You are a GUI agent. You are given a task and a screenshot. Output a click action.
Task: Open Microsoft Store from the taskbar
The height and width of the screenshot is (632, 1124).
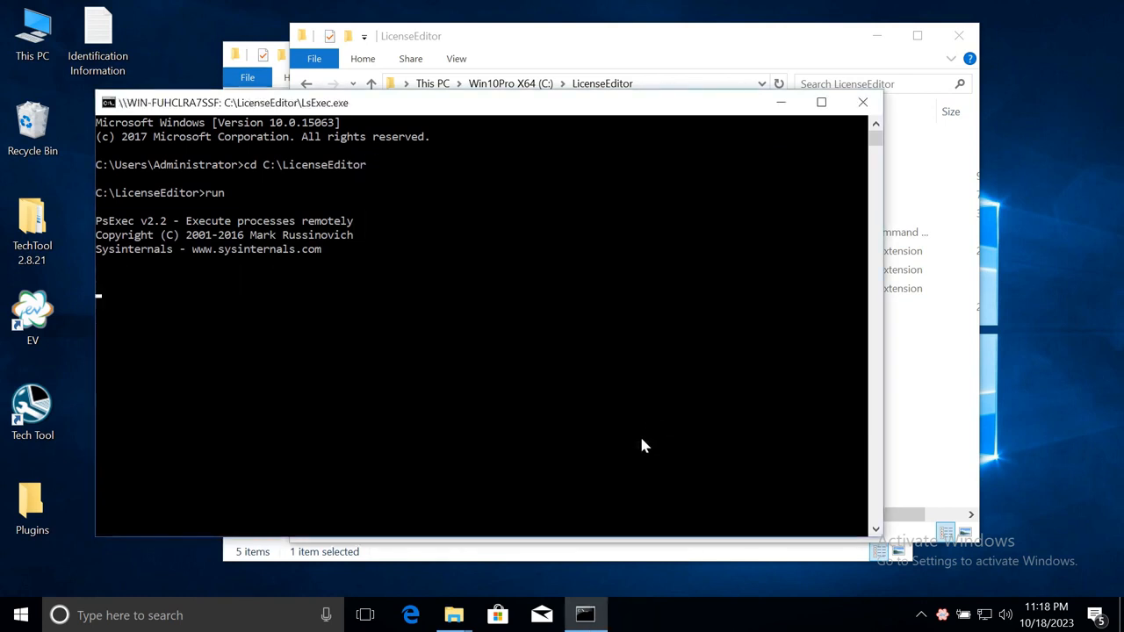coord(497,614)
